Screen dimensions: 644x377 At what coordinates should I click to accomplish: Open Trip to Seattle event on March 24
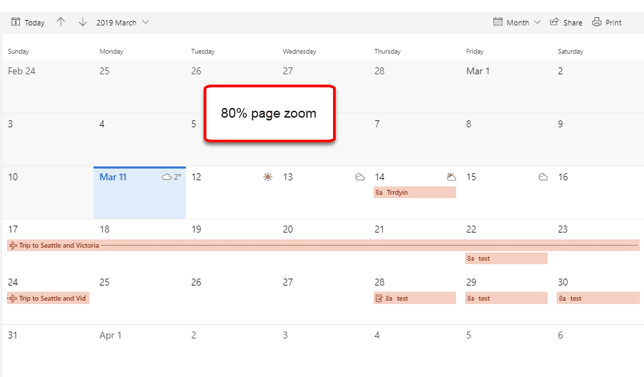[48, 298]
